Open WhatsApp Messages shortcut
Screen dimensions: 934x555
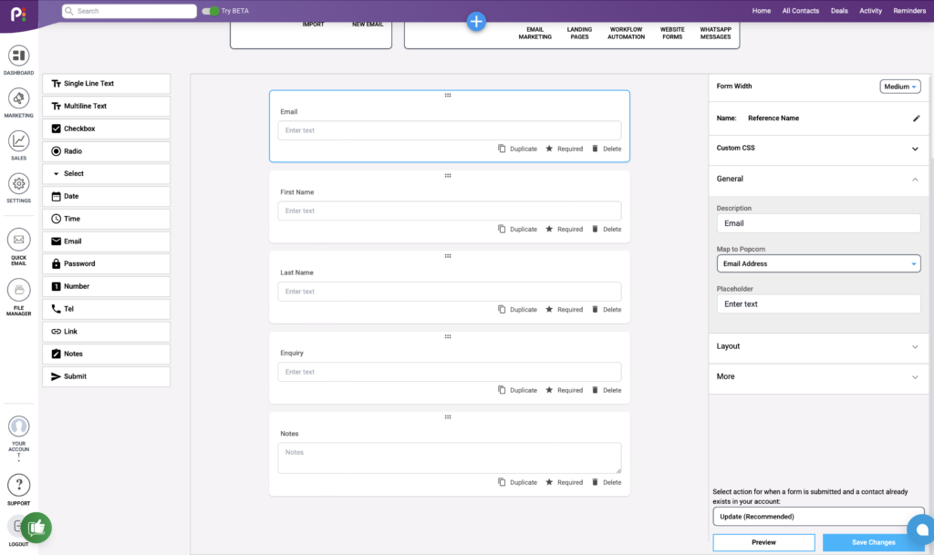pos(715,34)
